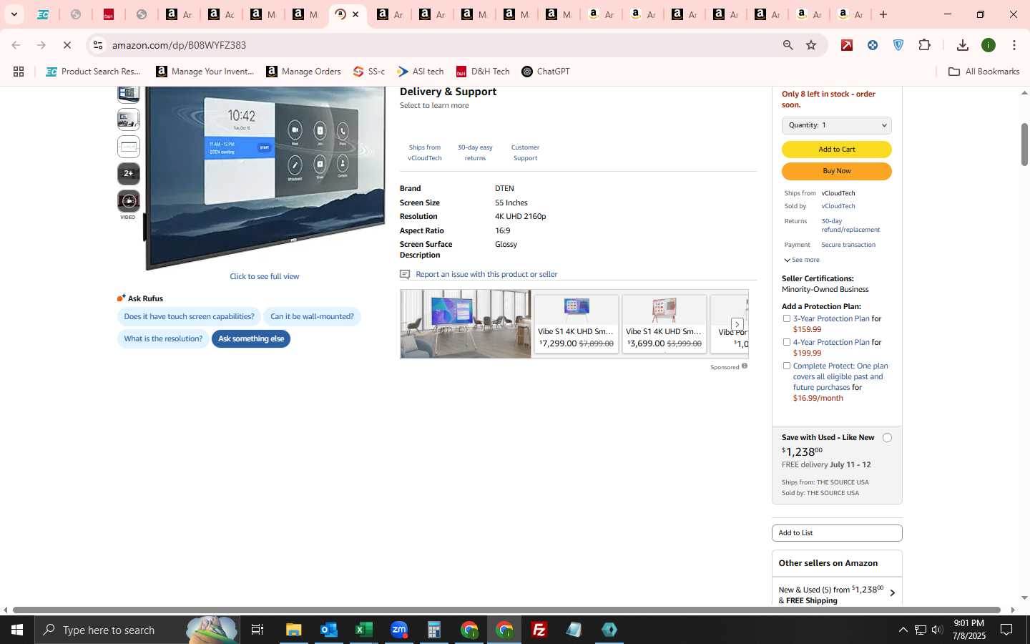The height and width of the screenshot is (644, 1030).
Task: Open the Report an issue link
Action: (x=486, y=274)
